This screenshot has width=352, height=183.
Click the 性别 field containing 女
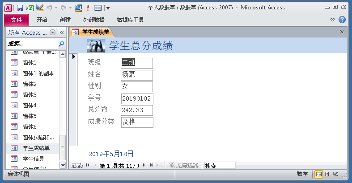click(x=137, y=87)
